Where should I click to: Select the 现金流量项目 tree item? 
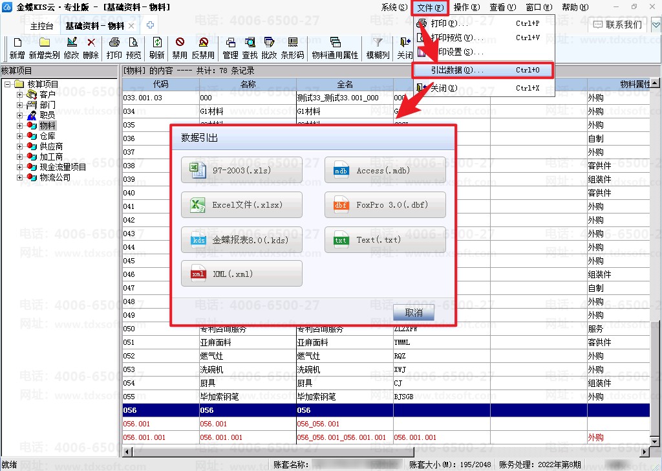click(x=63, y=168)
